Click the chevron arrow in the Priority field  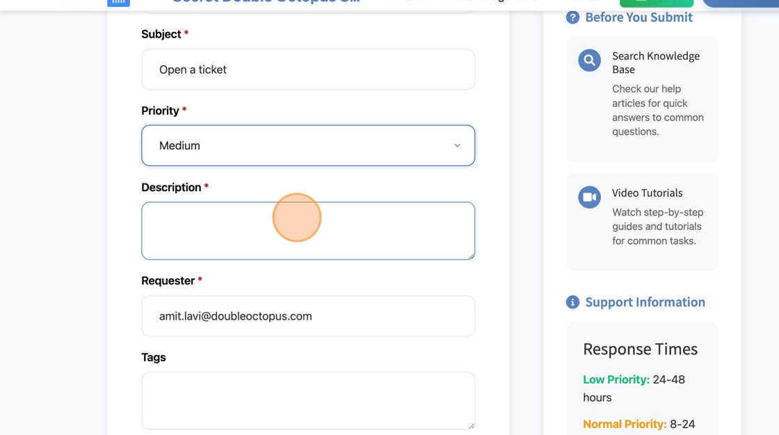(457, 146)
